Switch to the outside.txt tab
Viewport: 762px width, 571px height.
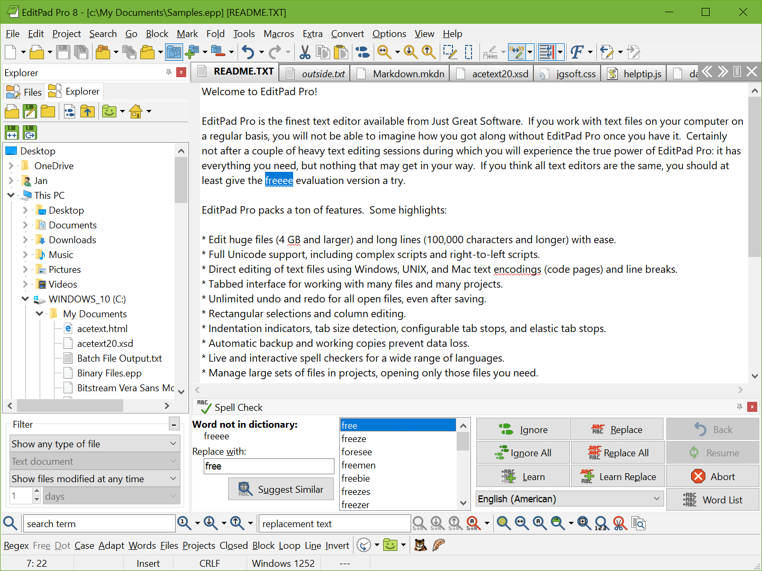pos(313,73)
